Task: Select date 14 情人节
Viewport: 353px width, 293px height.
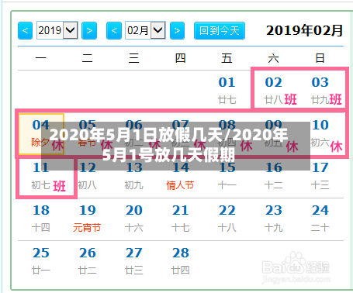Action: [x=181, y=177]
